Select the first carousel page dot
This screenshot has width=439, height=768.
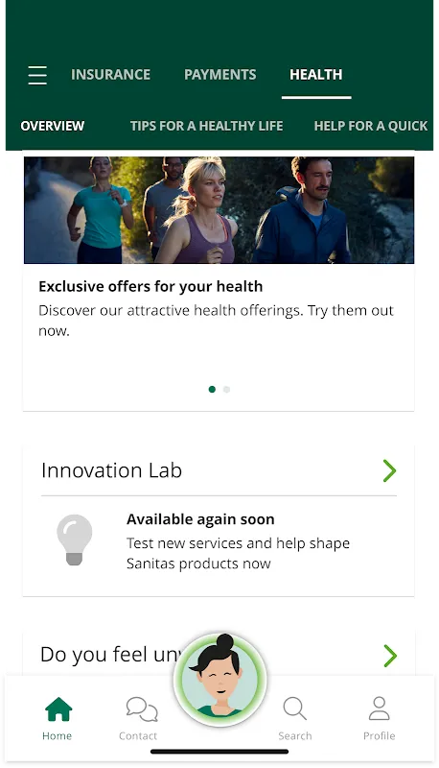pos(212,390)
